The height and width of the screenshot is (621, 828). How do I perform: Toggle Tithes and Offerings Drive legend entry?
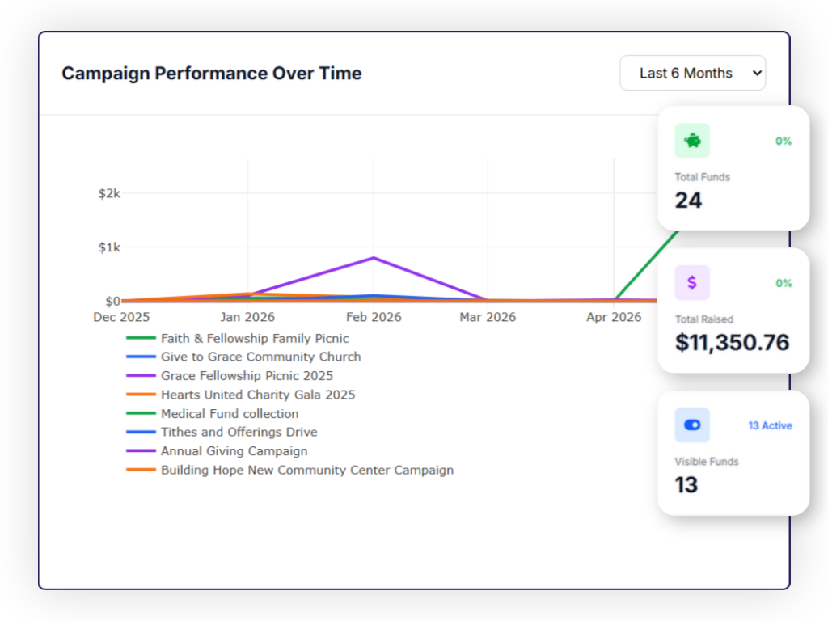222,432
